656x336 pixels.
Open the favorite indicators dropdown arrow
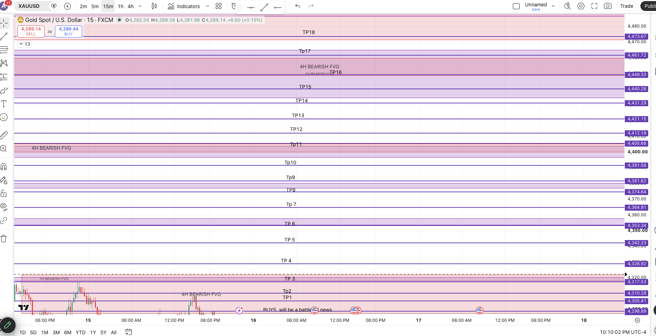click(x=208, y=6)
